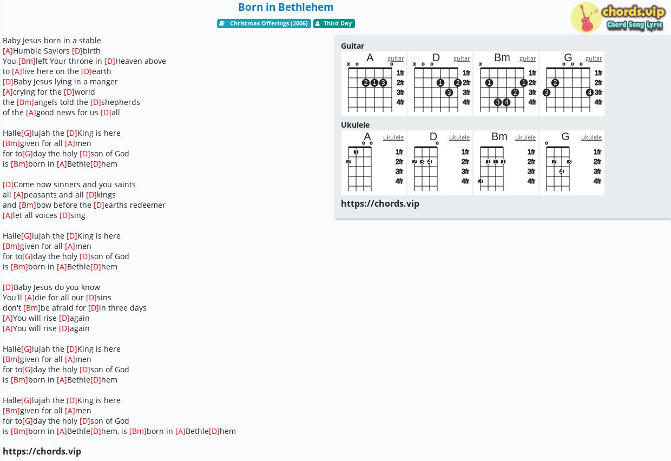Click the Guitar section heading
Viewport: 671px width, 461px height.
pos(352,46)
